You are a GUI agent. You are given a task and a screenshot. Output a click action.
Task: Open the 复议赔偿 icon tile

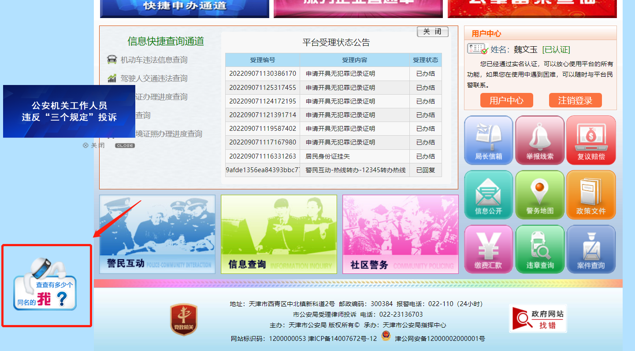[591, 140]
